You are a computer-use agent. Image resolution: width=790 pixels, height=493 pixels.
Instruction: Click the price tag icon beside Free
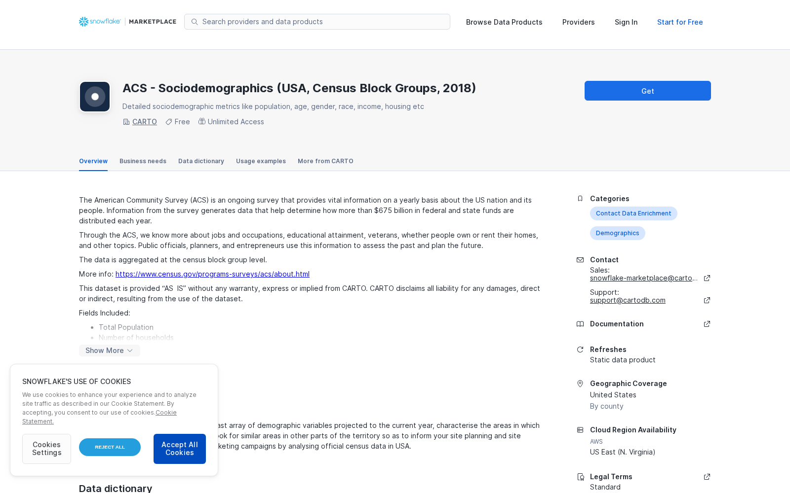coord(169,122)
